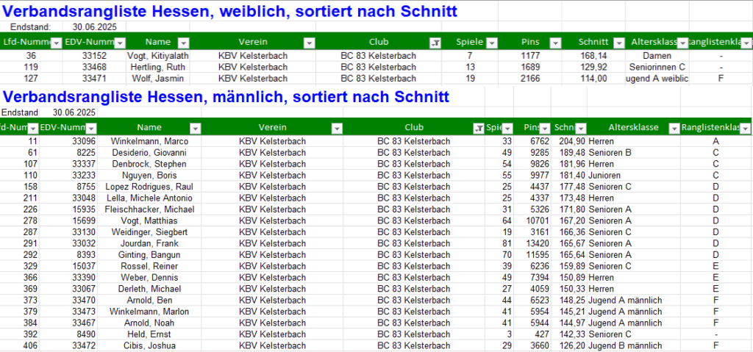Screen dimensions: 753x352
Task: Click the cell Cibis, Joshua
Action: (x=149, y=345)
